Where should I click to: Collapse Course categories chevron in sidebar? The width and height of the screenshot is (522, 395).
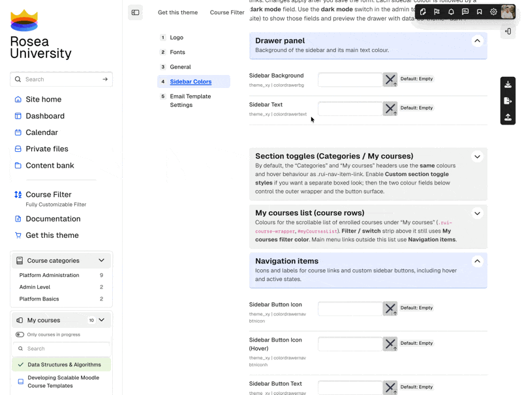tap(102, 260)
